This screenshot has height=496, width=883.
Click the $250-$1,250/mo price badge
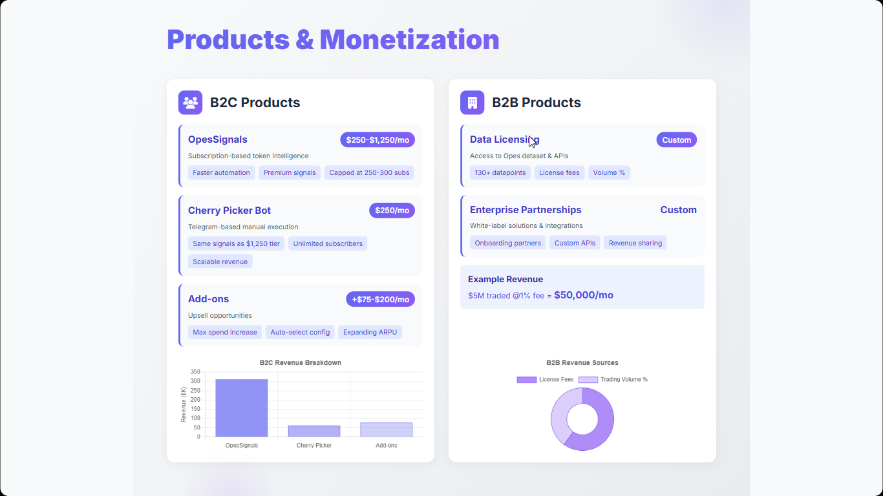point(378,140)
